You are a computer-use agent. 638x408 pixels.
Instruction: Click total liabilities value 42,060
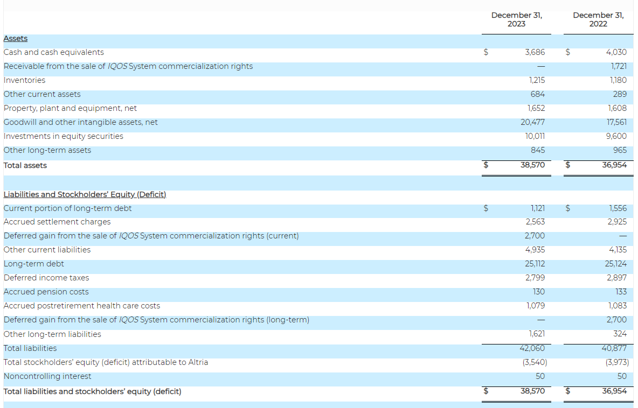pyautogui.click(x=532, y=348)
